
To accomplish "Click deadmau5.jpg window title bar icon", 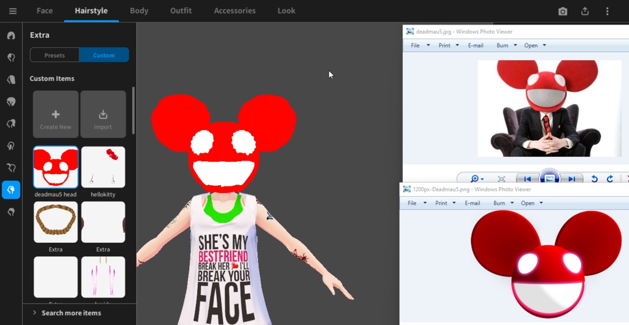I will [410, 32].
